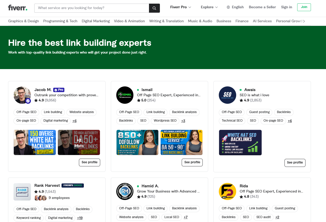The width and height of the screenshot is (326, 222).
Task: Expand Awais's +6 more skills
Action: click(x=290, y=121)
